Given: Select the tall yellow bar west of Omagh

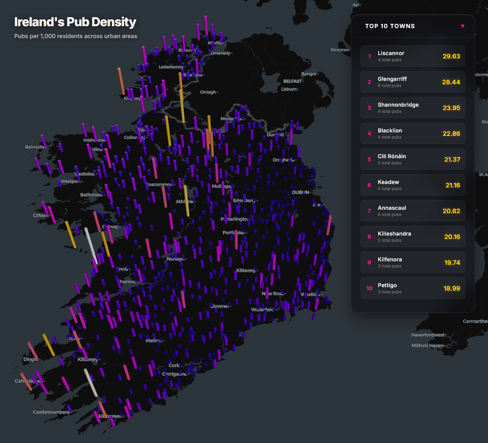Looking at the screenshot, I should [182, 106].
